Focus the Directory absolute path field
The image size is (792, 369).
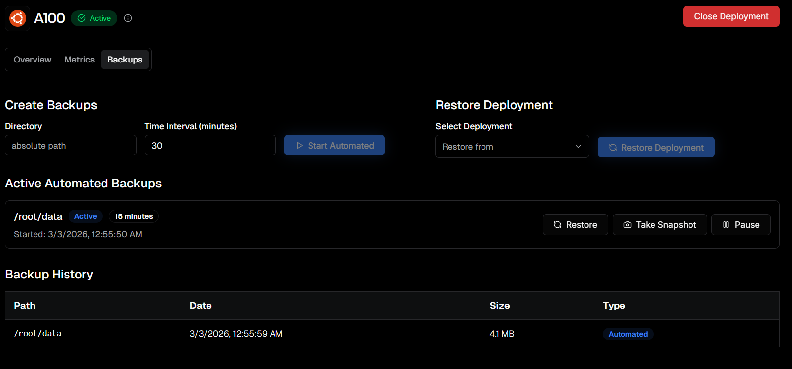(x=70, y=146)
